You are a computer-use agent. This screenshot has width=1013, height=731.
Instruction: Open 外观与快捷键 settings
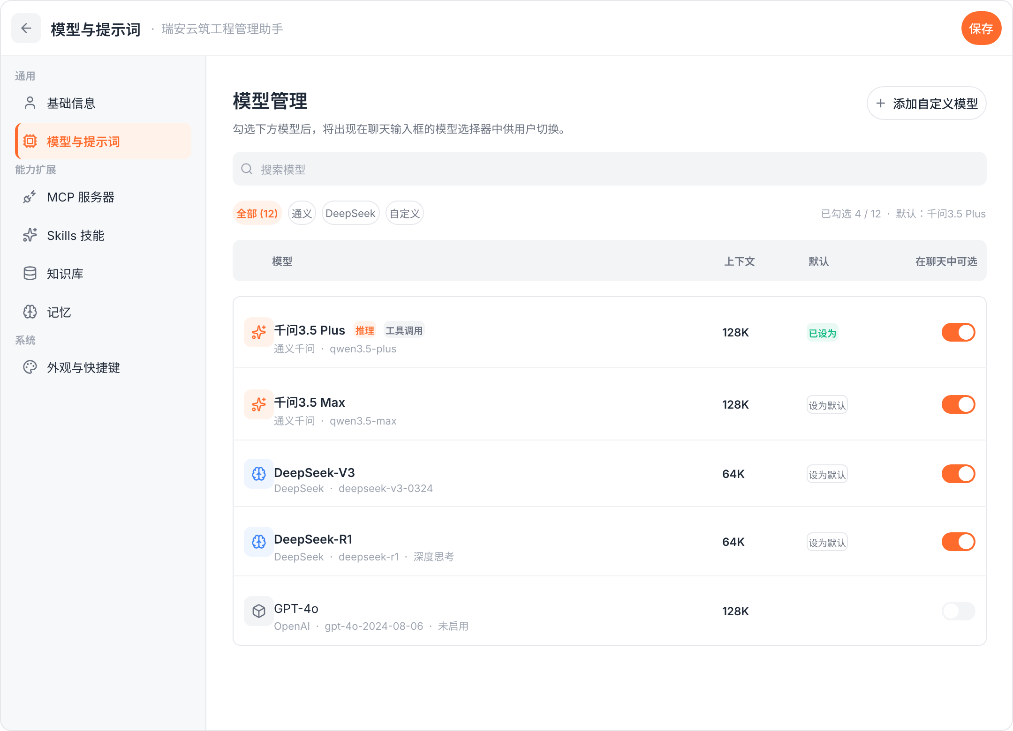(x=103, y=367)
